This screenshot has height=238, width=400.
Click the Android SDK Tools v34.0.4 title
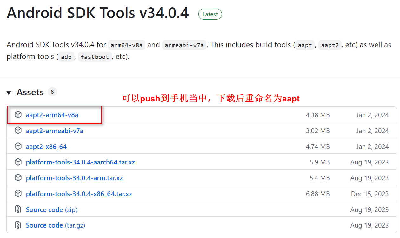tap(98, 13)
